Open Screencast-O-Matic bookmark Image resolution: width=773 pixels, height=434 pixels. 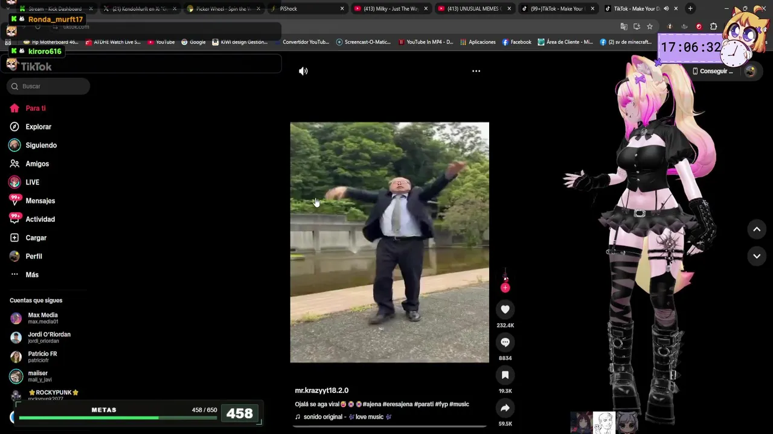(364, 42)
